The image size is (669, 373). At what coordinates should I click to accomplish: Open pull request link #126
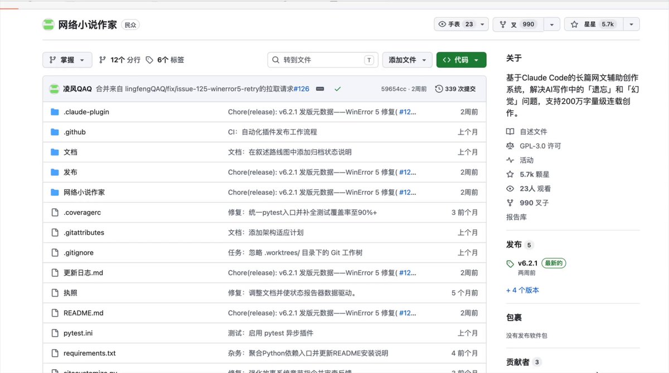point(301,89)
